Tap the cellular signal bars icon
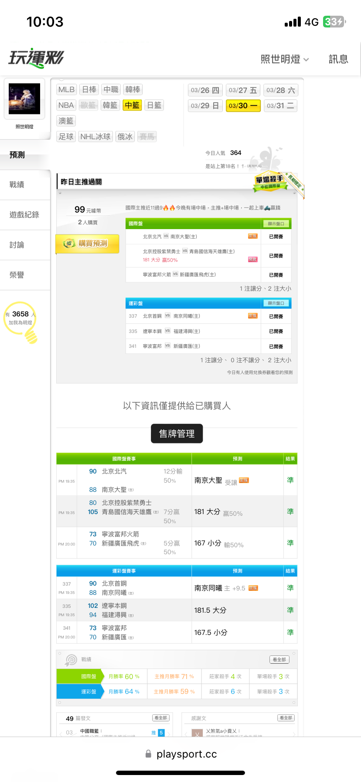Screen dimensions: 361x782 [x=293, y=22]
